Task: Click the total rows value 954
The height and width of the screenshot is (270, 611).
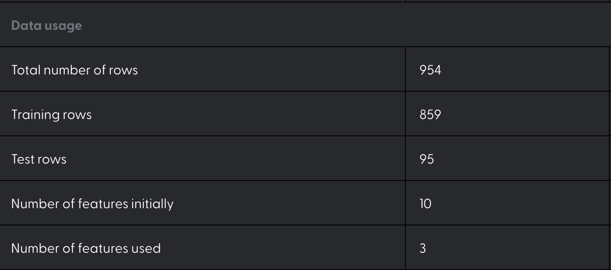Action: coord(430,70)
